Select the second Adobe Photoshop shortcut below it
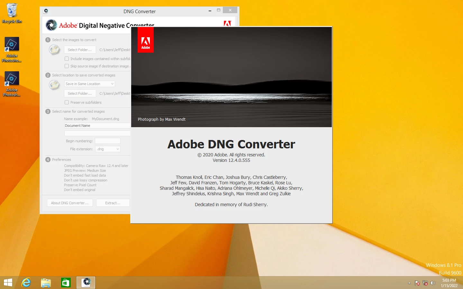463x289 pixels. pyautogui.click(x=12, y=84)
